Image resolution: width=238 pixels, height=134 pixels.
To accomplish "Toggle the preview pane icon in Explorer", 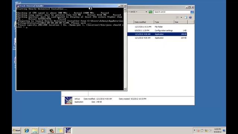I will point(186,17).
